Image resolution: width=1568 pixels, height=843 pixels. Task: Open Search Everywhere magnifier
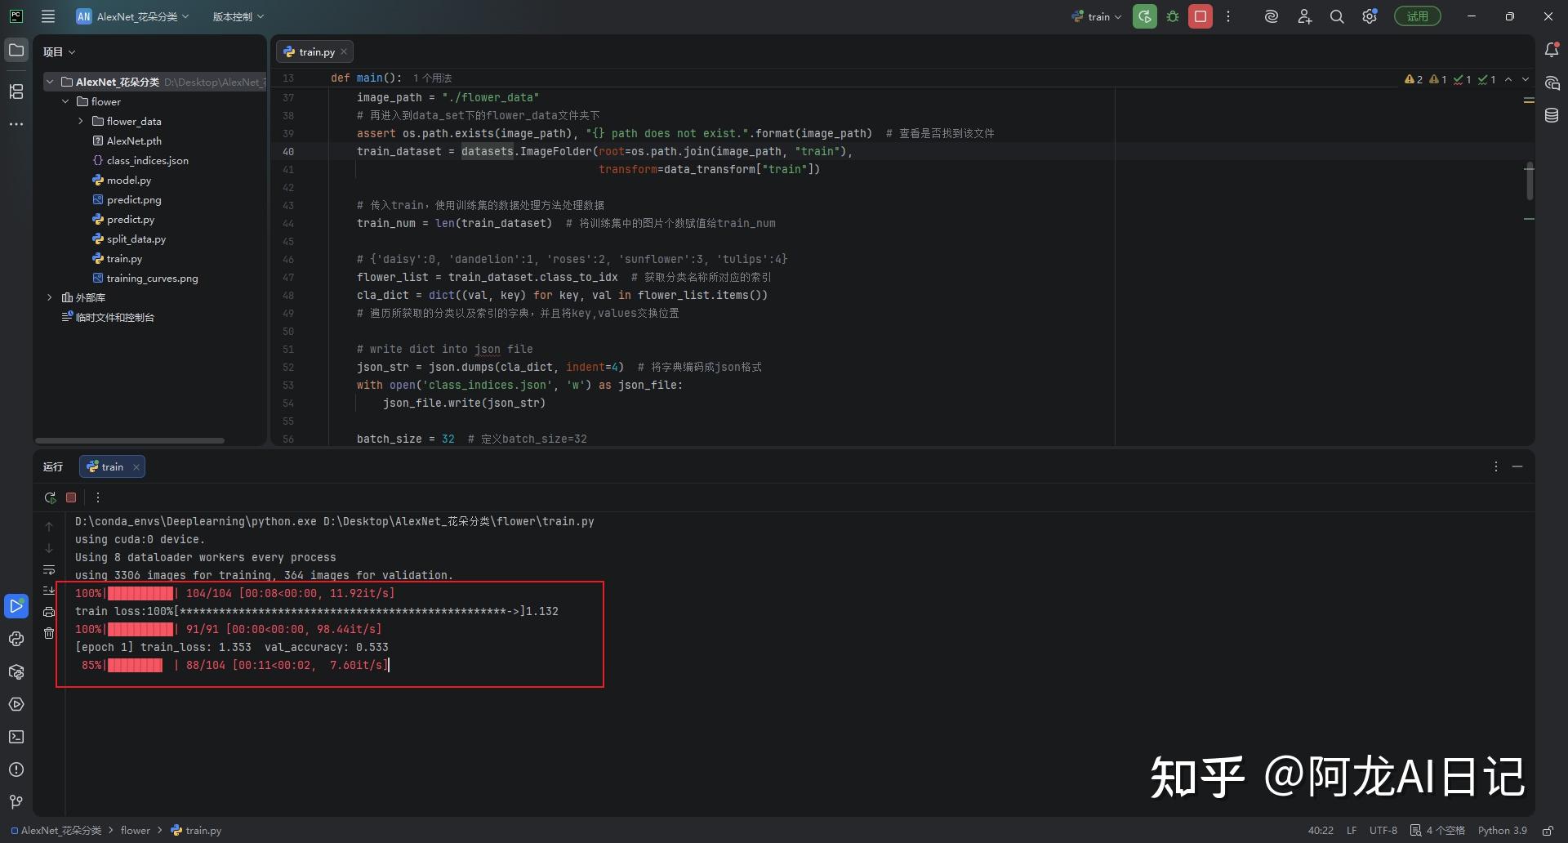pos(1337,16)
